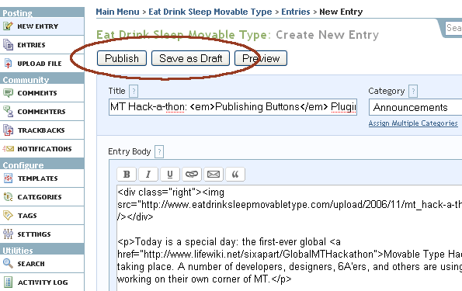The width and height of the screenshot is (462, 291).
Task: Open Comments in the sidebar
Action: pyautogui.click(x=42, y=93)
